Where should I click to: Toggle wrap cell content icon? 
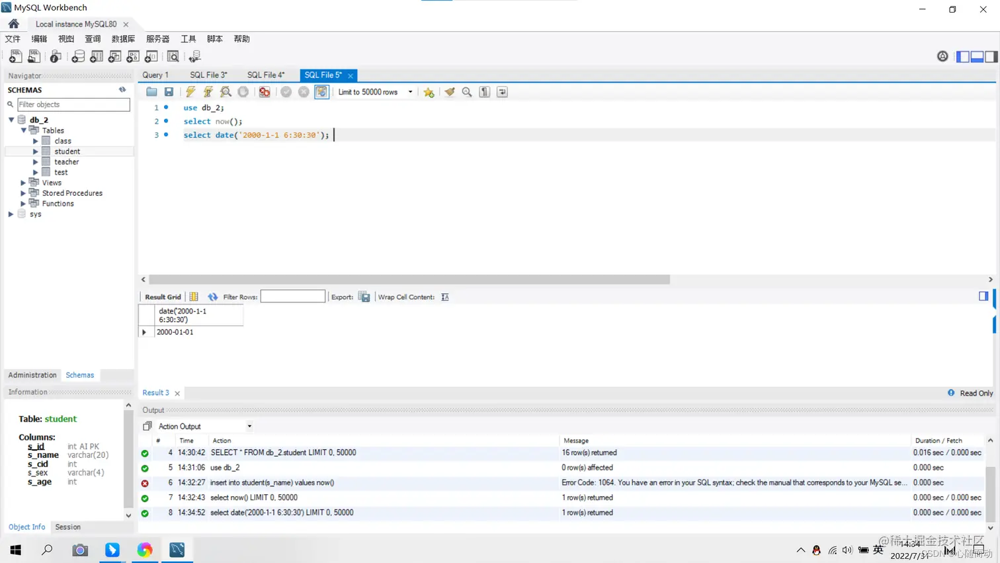tap(445, 297)
